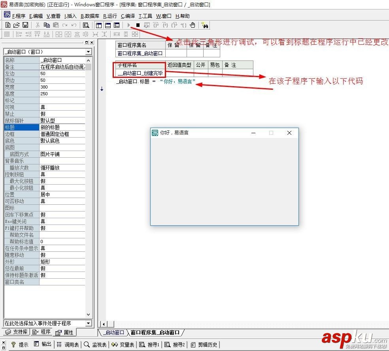Open the R.运行 menu
The height and width of the screenshot is (351, 389).
tap(110, 16)
